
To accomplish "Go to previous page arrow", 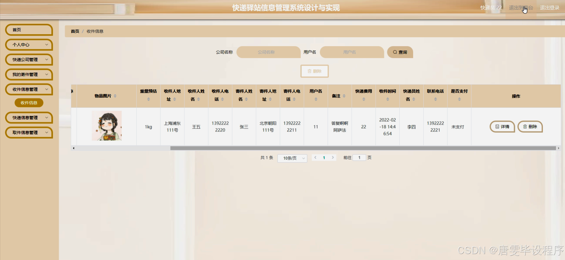I will (x=315, y=158).
